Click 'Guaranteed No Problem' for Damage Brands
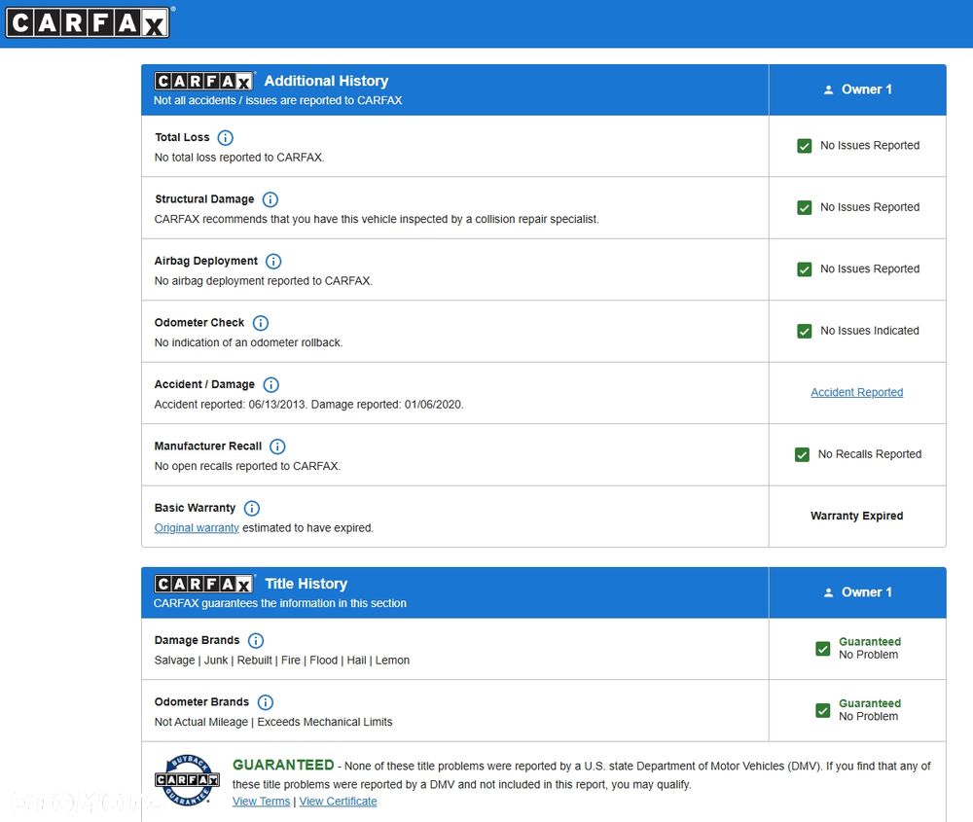 point(869,648)
